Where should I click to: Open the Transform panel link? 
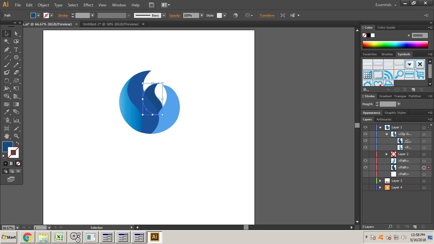point(267,15)
